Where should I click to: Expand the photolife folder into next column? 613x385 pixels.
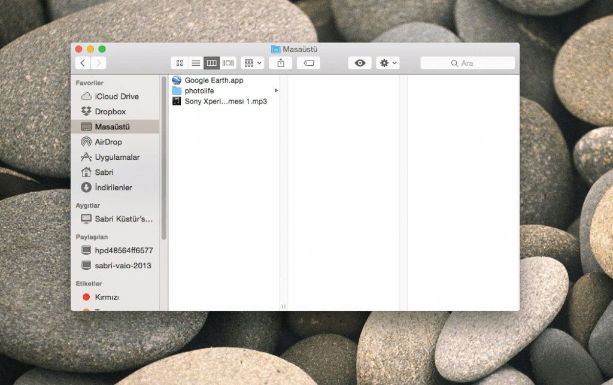pyautogui.click(x=275, y=90)
